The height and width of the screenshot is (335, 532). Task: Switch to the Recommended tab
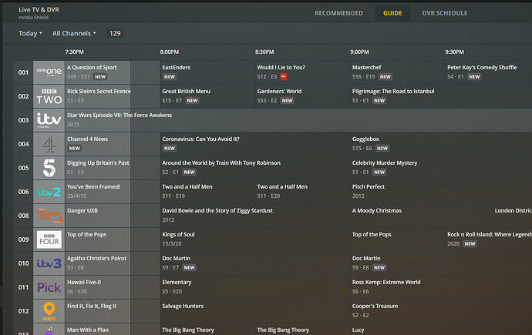click(338, 13)
